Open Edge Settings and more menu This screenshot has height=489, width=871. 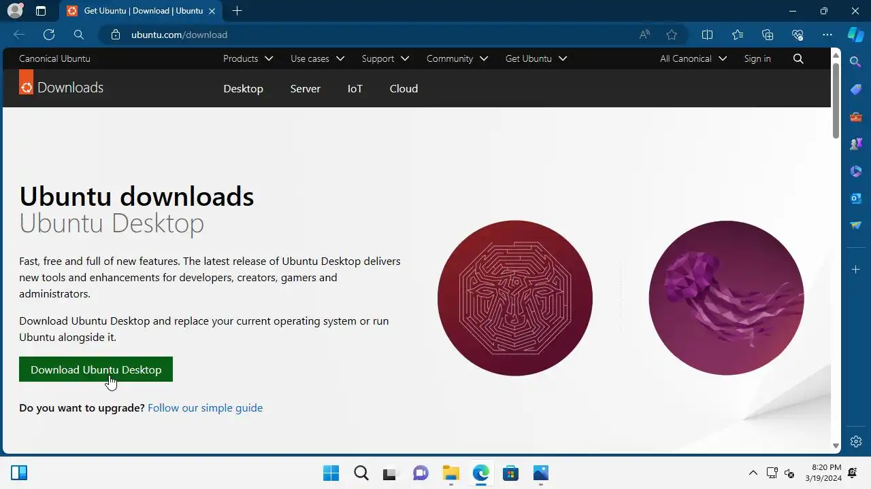[827, 35]
